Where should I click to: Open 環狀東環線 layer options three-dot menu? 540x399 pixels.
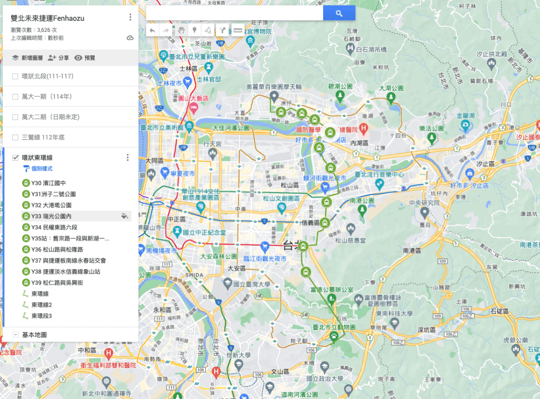click(x=128, y=157)
